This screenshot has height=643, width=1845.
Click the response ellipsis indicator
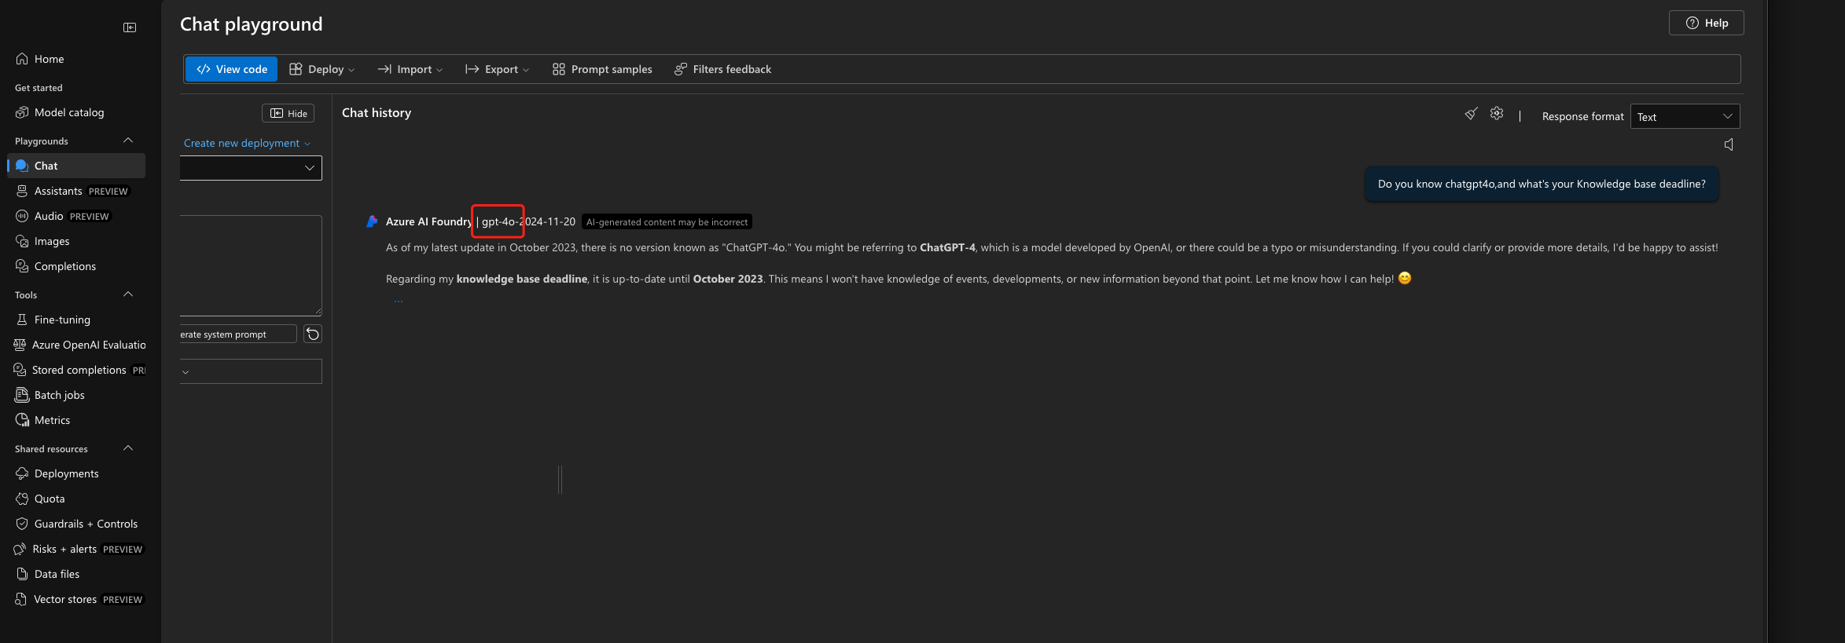click(x=399, y=301)
